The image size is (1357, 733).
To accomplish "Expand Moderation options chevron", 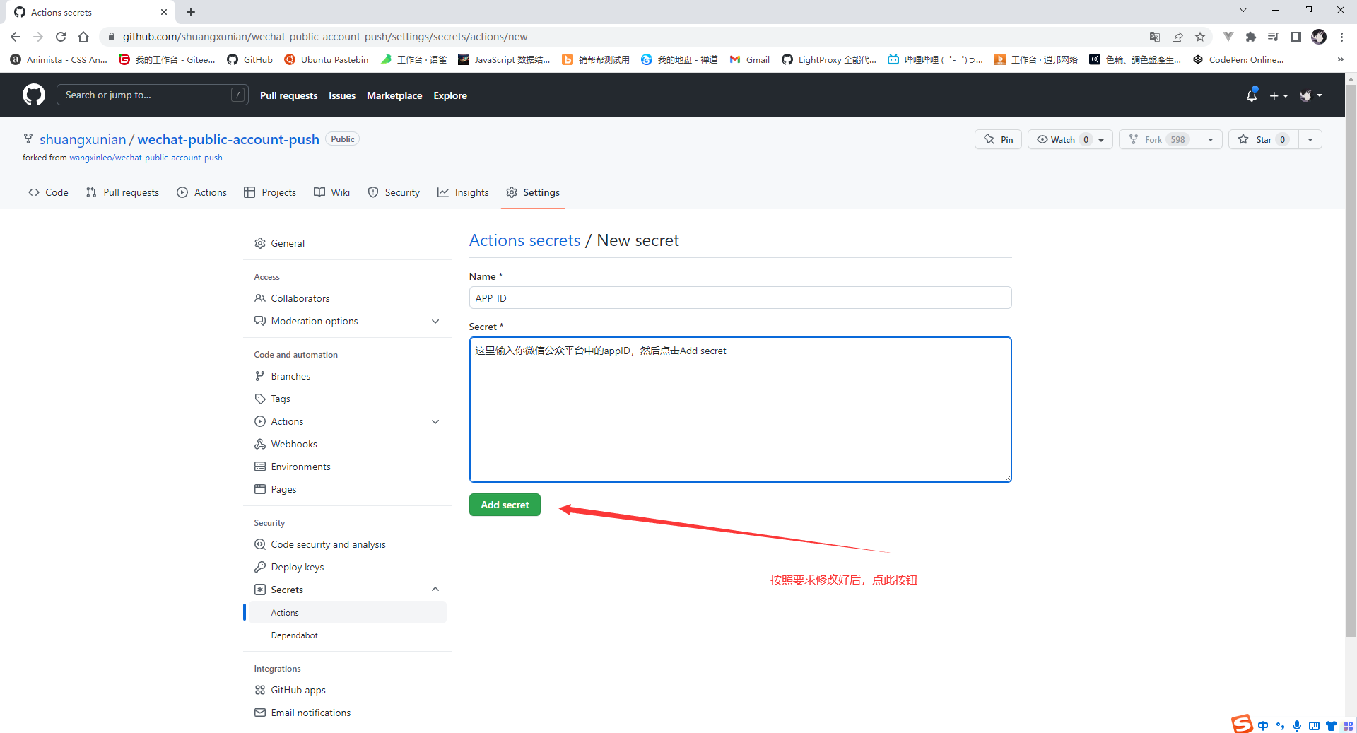I will pos(435,321).
